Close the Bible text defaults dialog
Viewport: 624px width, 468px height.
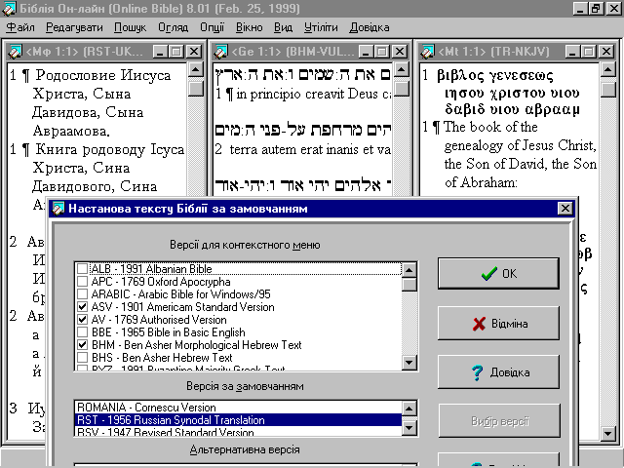(x=565, y=208)
